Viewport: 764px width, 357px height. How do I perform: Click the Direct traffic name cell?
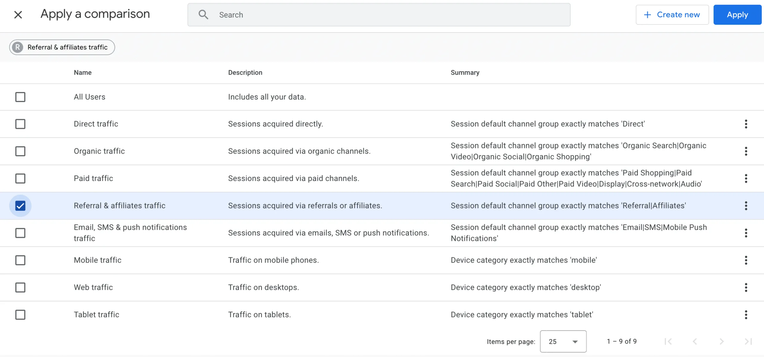[96, 124]
